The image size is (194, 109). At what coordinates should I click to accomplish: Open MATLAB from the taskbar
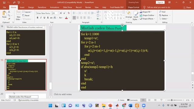pyautogui.click(x=117, y=106)
